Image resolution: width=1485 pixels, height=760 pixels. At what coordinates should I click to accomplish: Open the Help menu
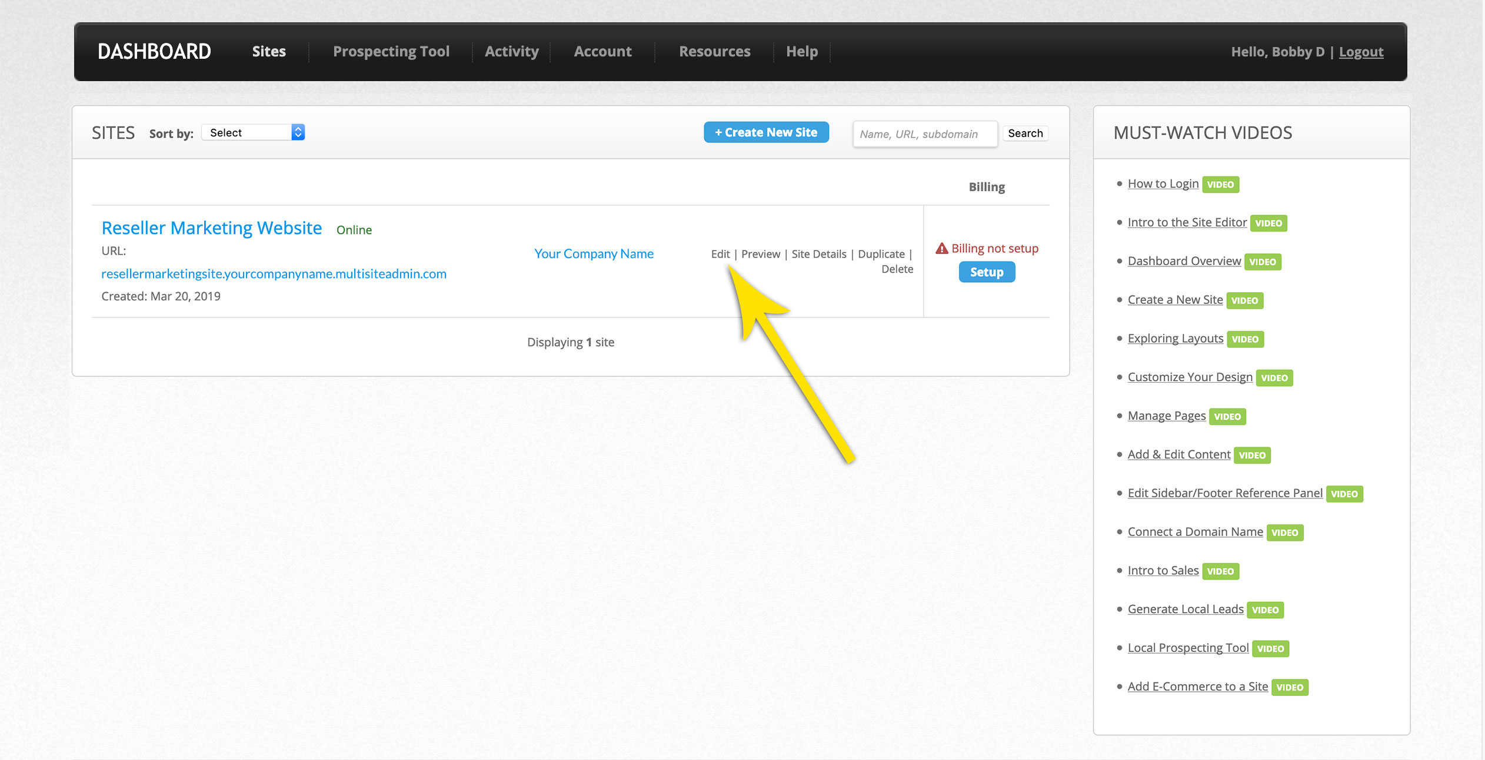(x=802, y=52)
